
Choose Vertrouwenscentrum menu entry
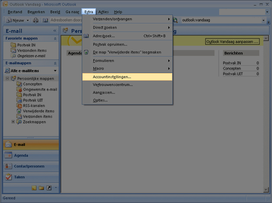128,85
